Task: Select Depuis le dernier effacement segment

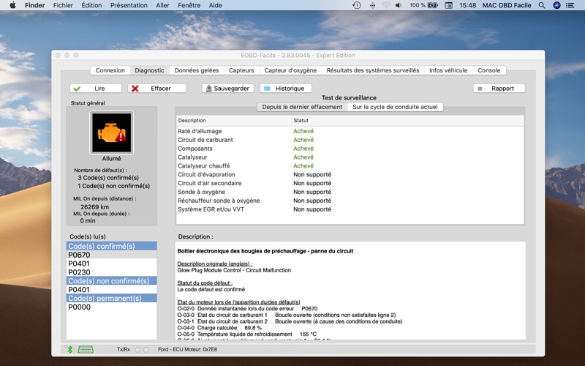Action: click(302, 107)
